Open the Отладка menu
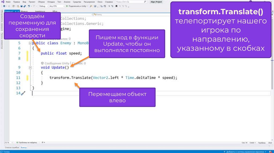The width and height of the screenshot is (274, 153). coord(51,2)
